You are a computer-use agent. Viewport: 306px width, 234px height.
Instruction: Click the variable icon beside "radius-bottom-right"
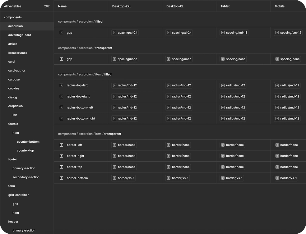(61, 118)
